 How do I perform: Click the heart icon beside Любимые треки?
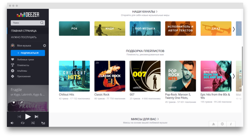[12, 60]
